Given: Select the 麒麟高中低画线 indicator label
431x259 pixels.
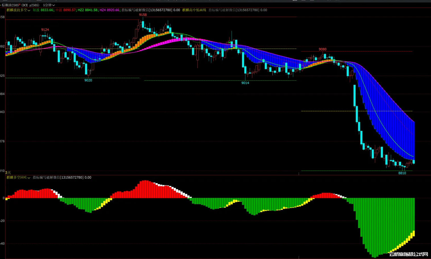Looking at the screenshot, I should tap(194, 10).
